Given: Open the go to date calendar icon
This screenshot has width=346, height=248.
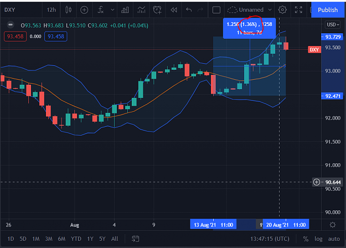Looking at the screenshot, I should click(x=135, y=239).
